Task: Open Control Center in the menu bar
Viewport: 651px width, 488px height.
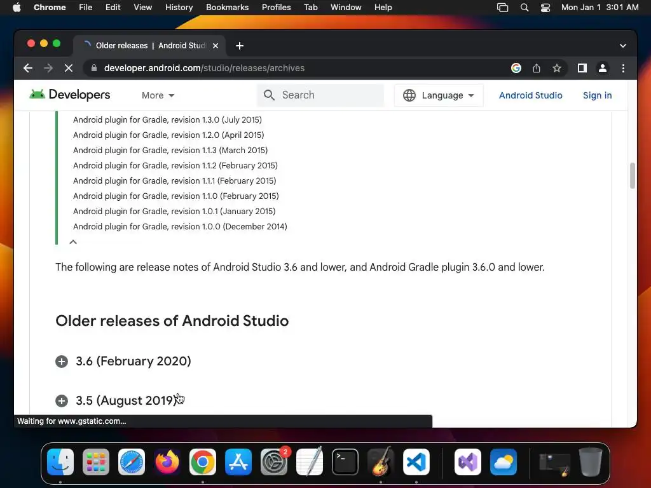Action: 545,8
